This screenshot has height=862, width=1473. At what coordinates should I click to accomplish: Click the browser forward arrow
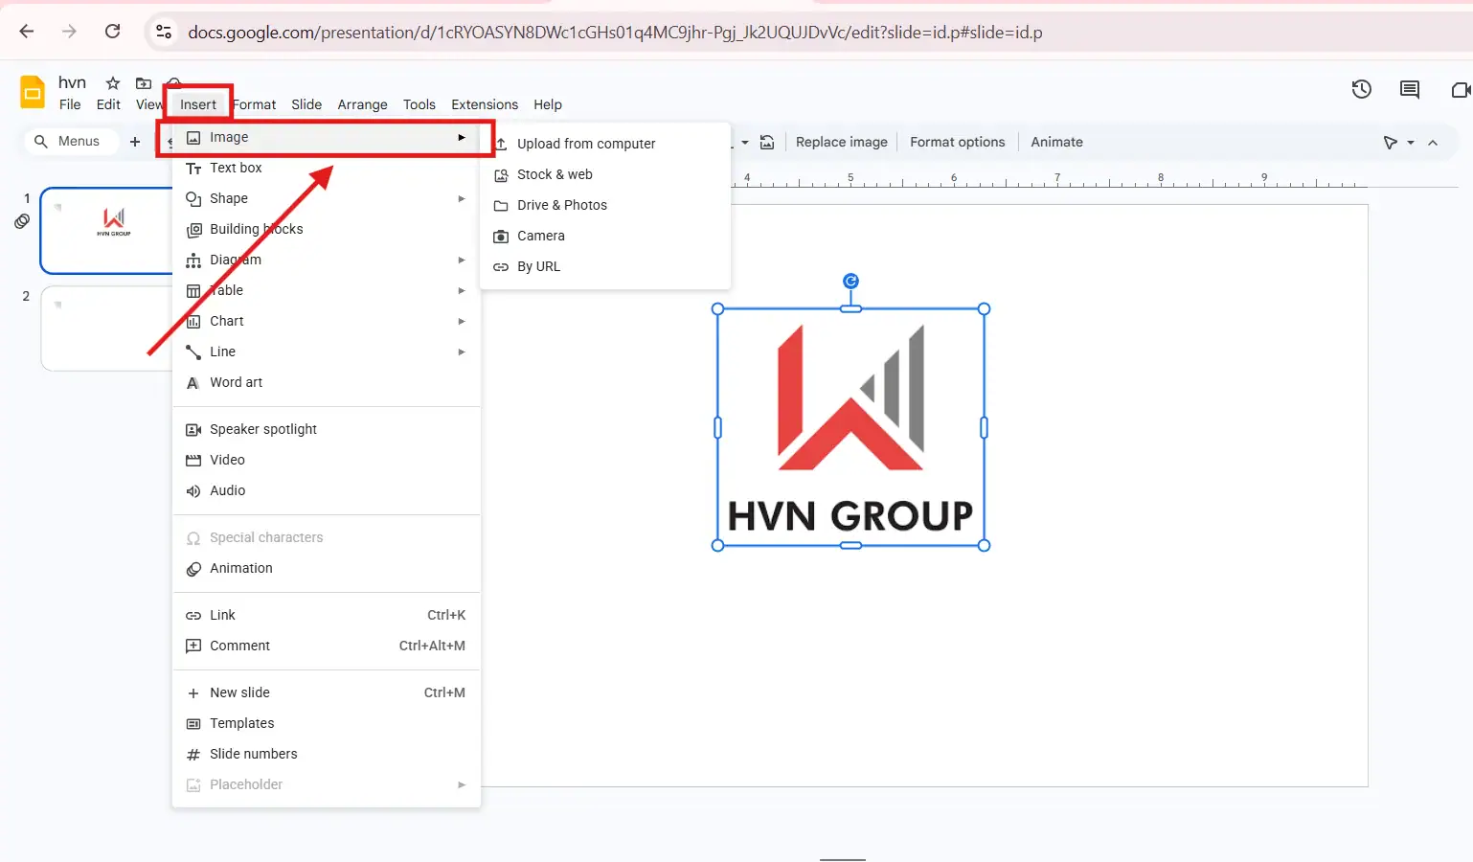pos(69,32)
